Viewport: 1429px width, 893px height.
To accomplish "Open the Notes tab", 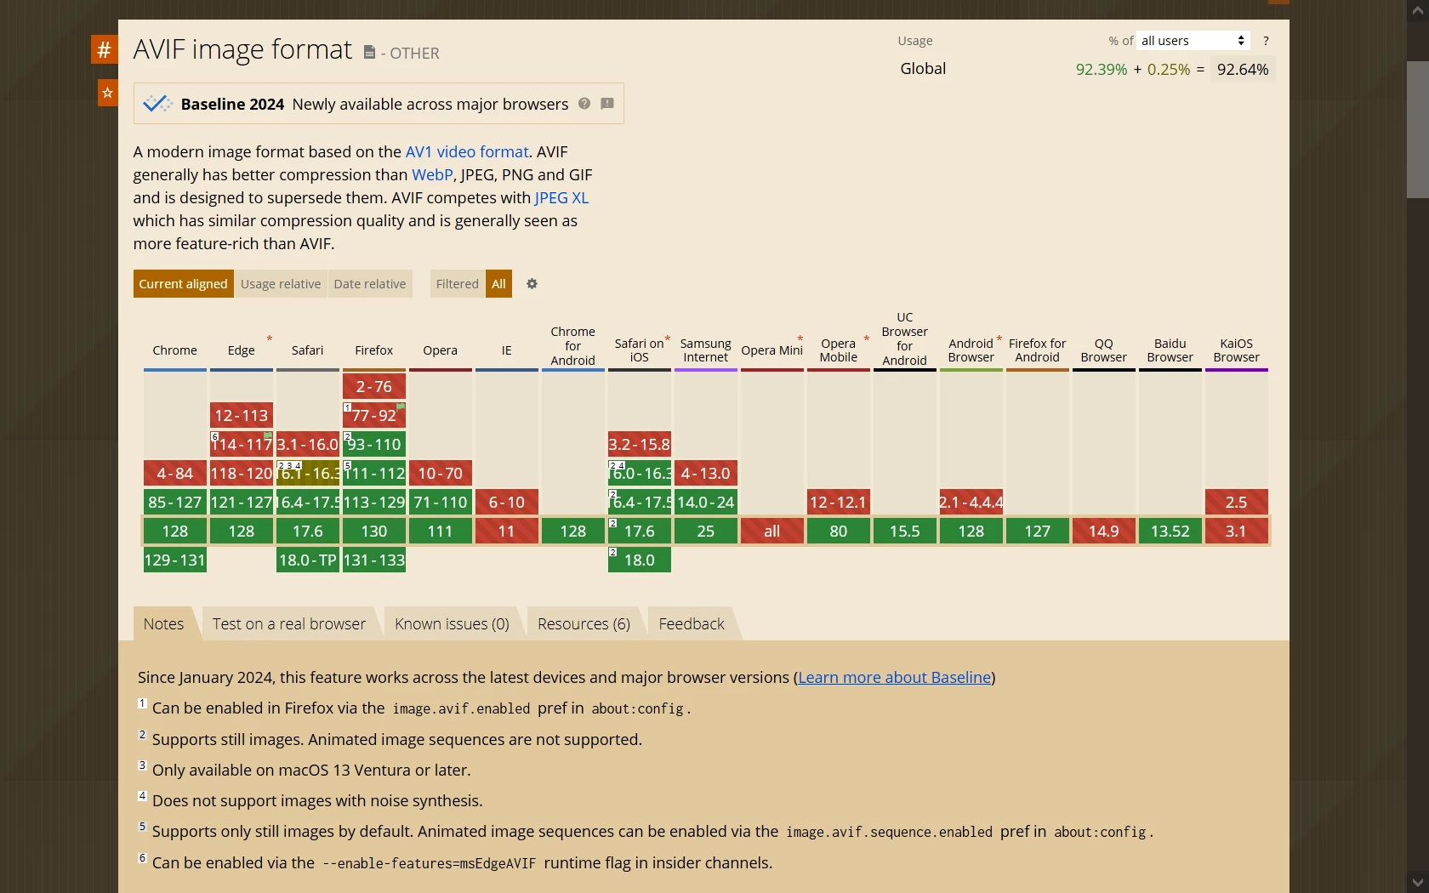I will (x=163, y=624).
